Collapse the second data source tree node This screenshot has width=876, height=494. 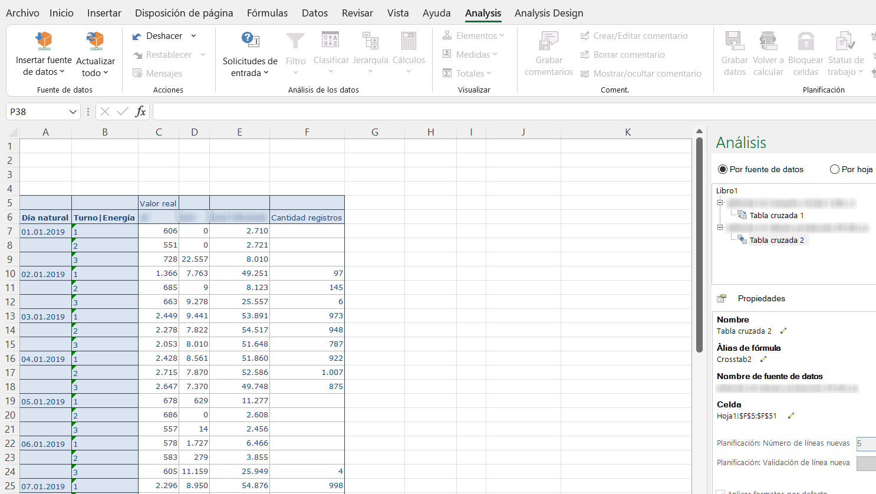coord(720,228)
